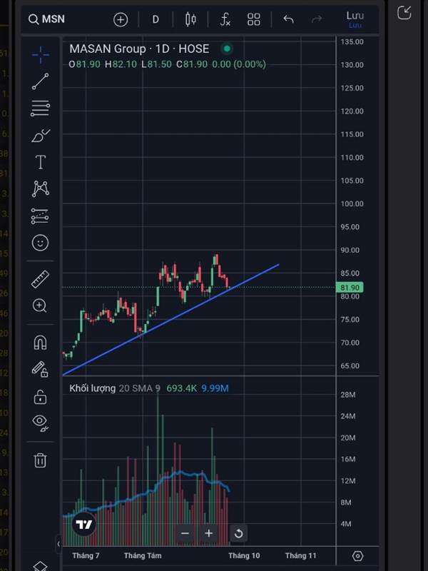Click the 100.00 price scale label
The width and height of the screenshot is (428, 571).
click(352, 203)
